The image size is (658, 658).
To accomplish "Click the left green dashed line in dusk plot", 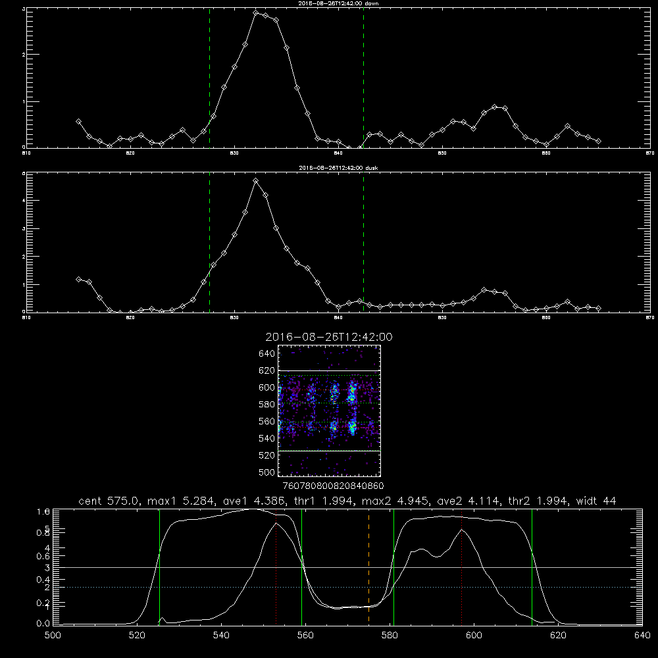I will pyautogui.click(x=209, y=242).
